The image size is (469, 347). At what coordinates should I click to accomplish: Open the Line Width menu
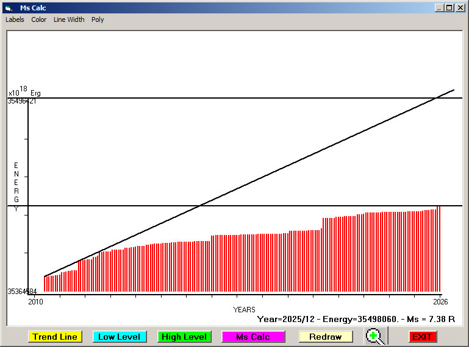(x=69, y=19)
